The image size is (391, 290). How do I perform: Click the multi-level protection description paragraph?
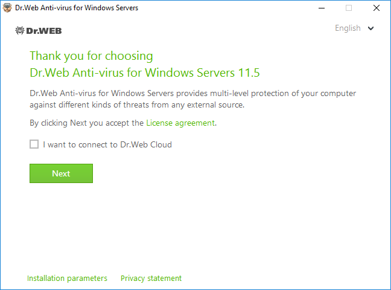(192, 99)
